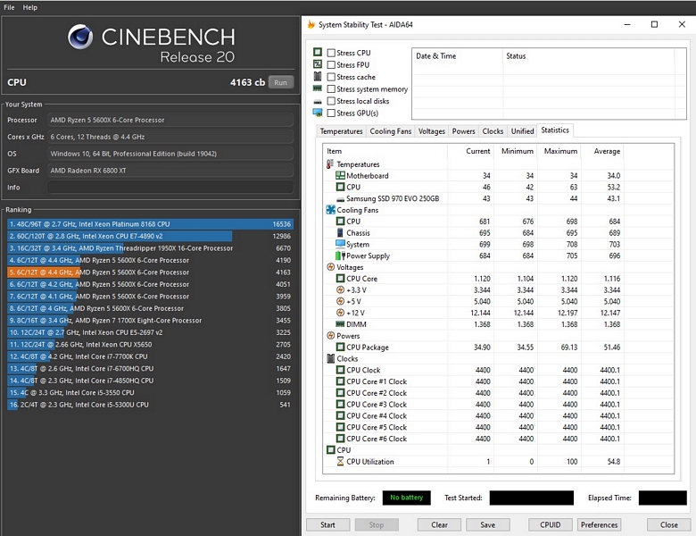696x536 pixels.
Task: Click the AIDA64 flame icon in title bar
Action: [x=311, y=24]
